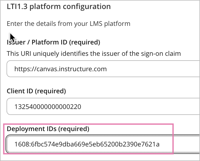This screenshot has width=200, height=161.
Task: Click 'LTI1.3' in the page heading
Action: (x=17, y=6)
